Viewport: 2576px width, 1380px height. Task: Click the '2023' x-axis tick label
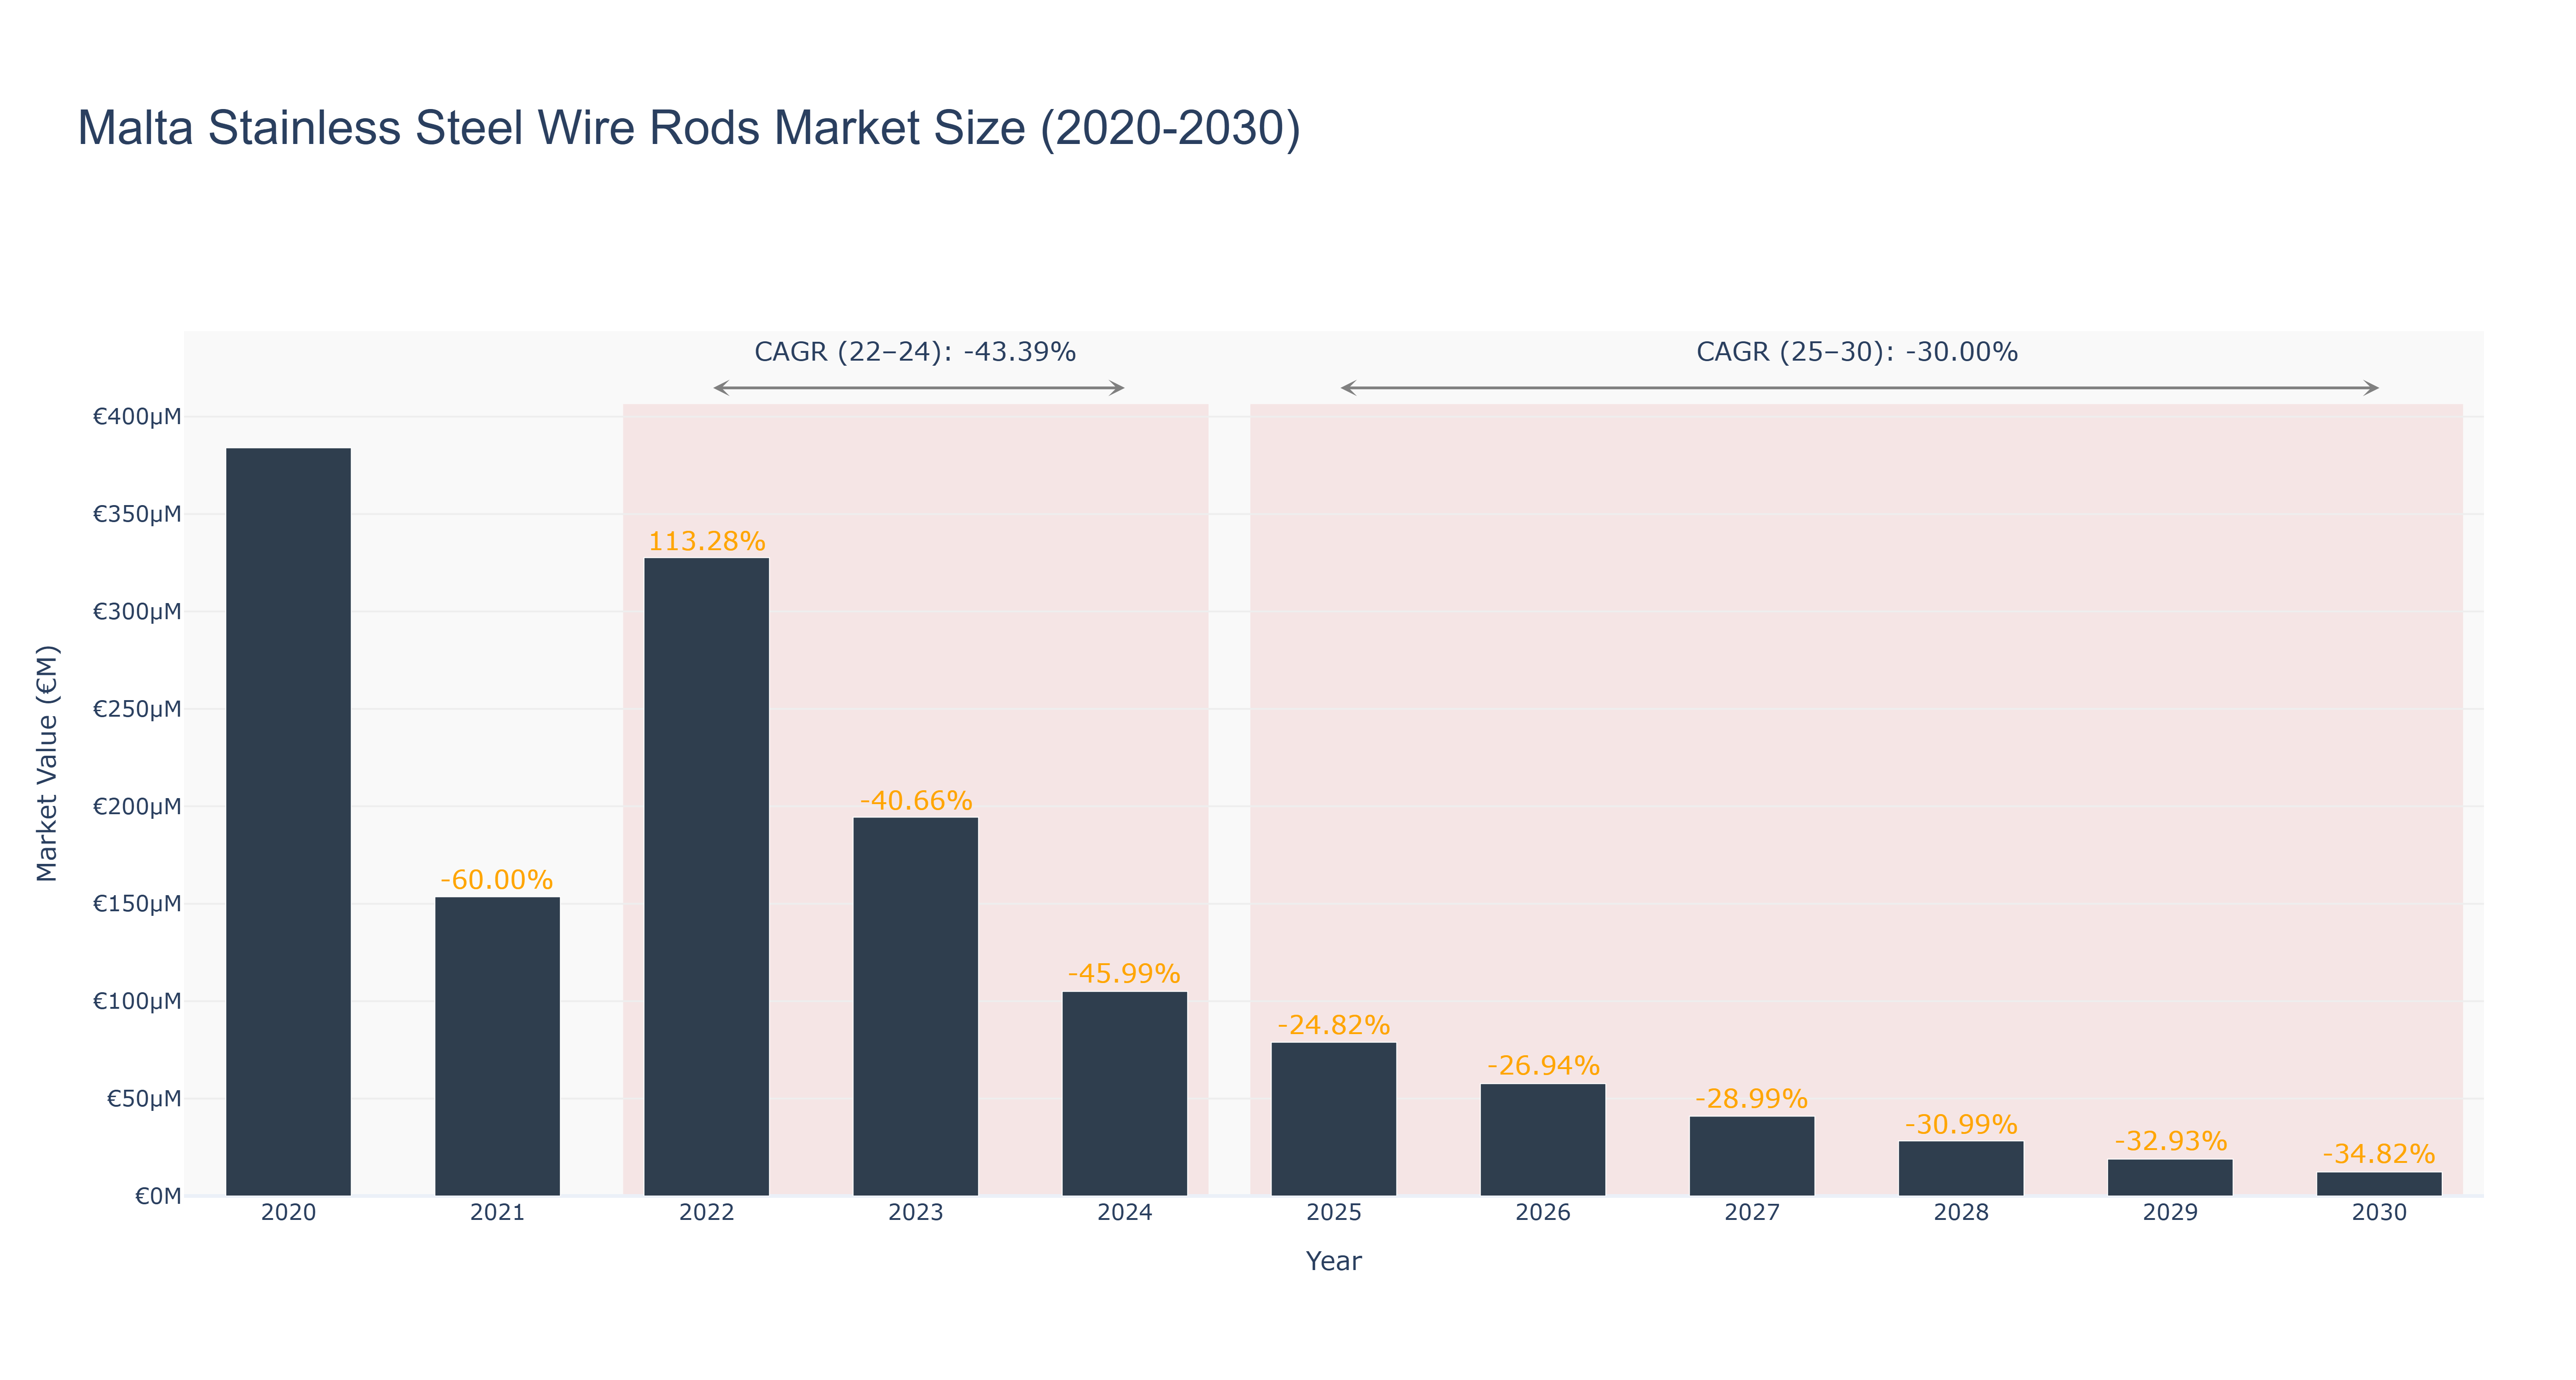(x=915, y=1213)
